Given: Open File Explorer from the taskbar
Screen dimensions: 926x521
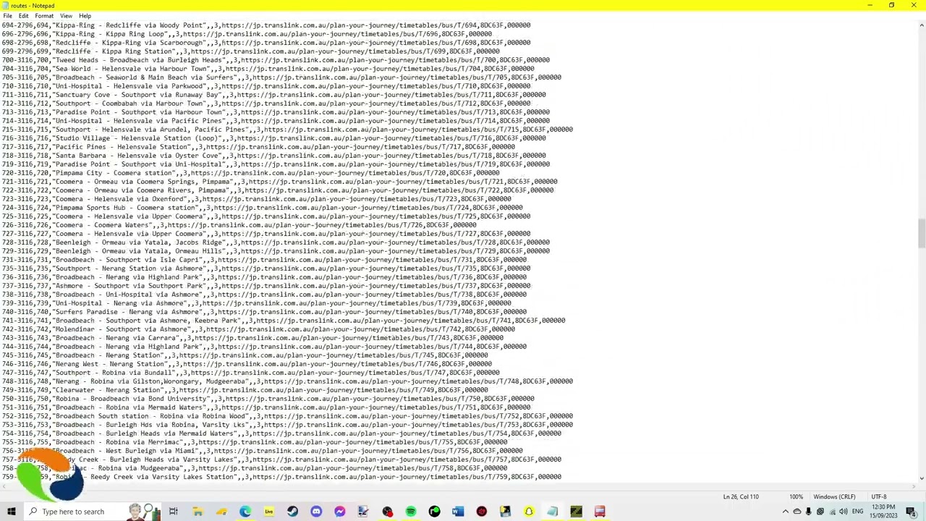Looking at the screenshot, I should [197, 512].
